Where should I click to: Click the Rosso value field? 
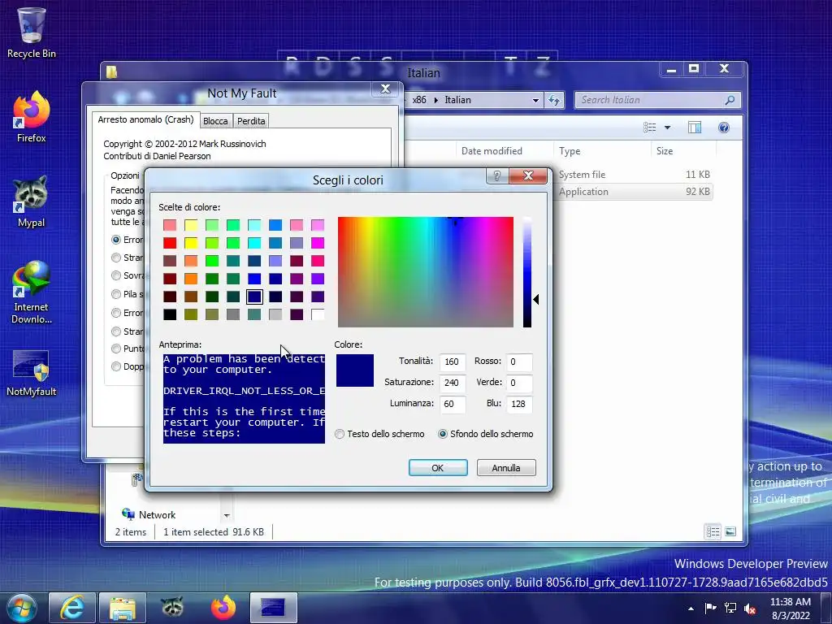point(519,362)
